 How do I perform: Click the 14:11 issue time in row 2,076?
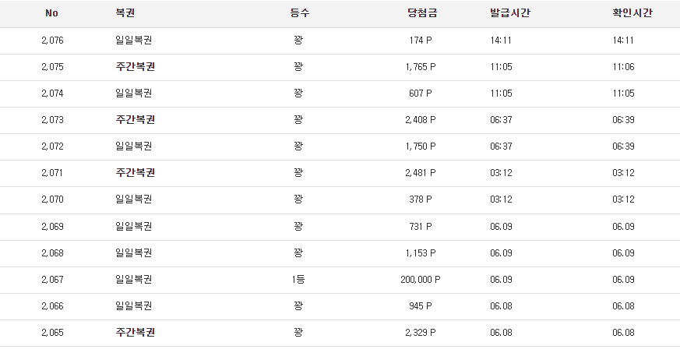(x=501, y=41)
